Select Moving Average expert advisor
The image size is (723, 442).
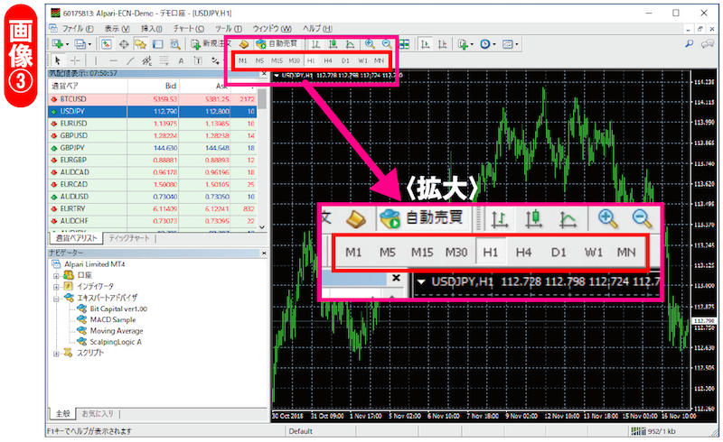[x=117, y=330]
